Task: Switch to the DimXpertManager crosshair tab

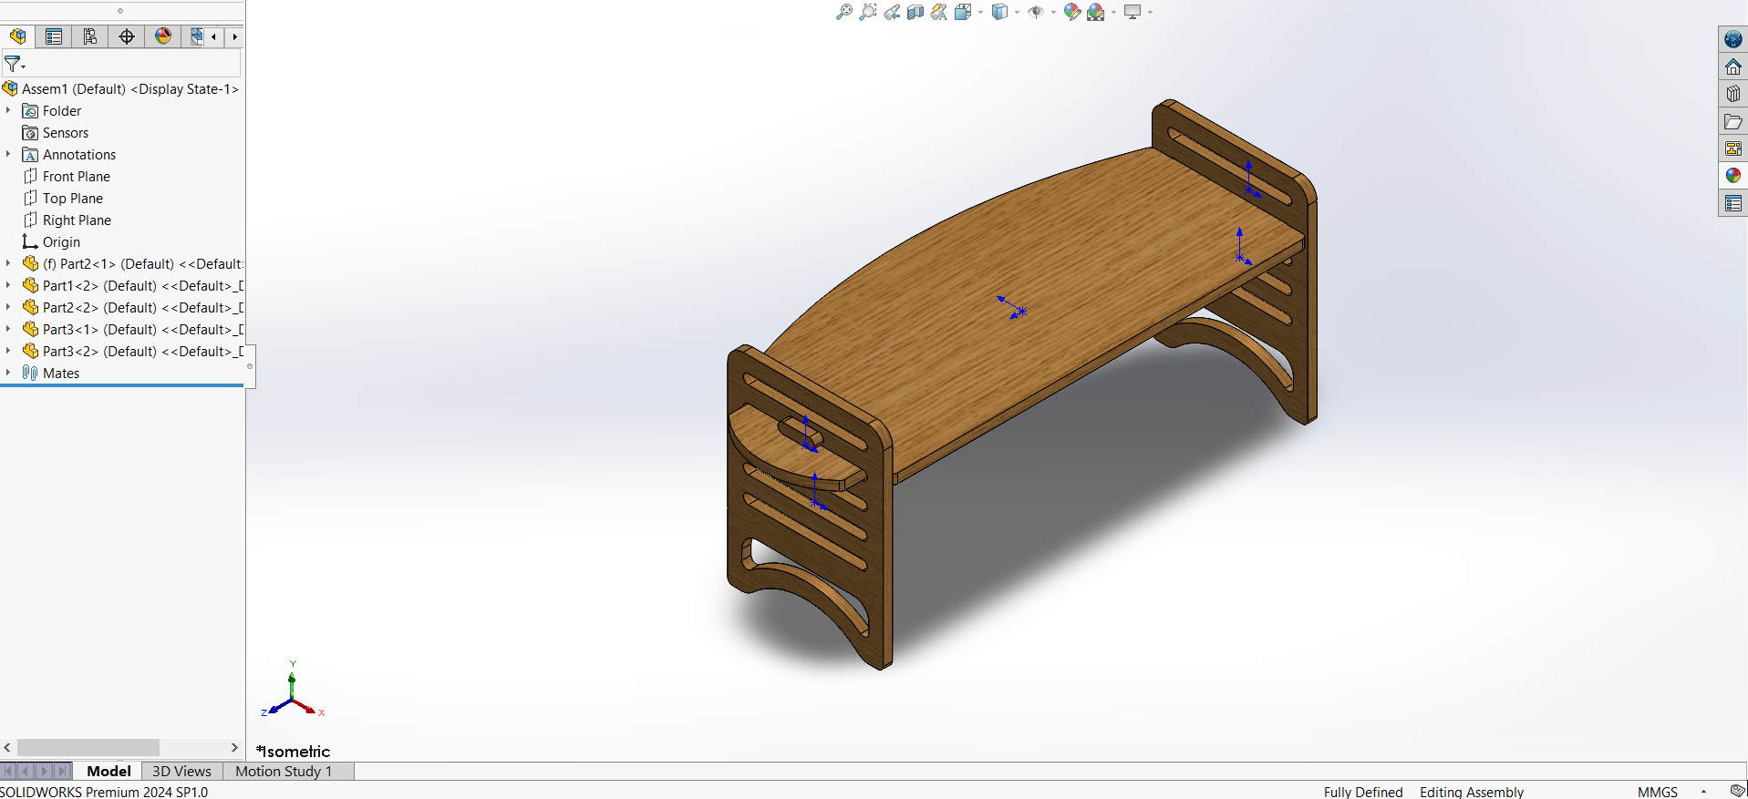Action: coord(127,36)
